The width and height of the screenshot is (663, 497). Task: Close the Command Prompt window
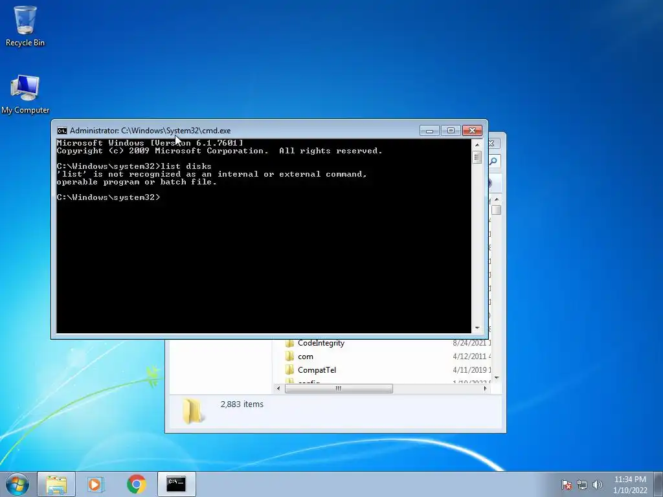coord(472,131)
